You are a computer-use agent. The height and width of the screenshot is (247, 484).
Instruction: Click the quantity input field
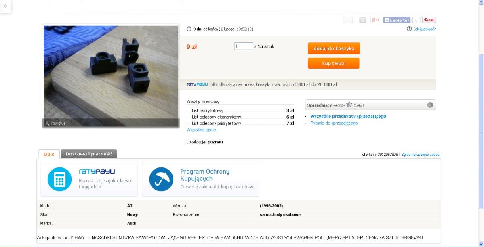click(x=243, y=46)
